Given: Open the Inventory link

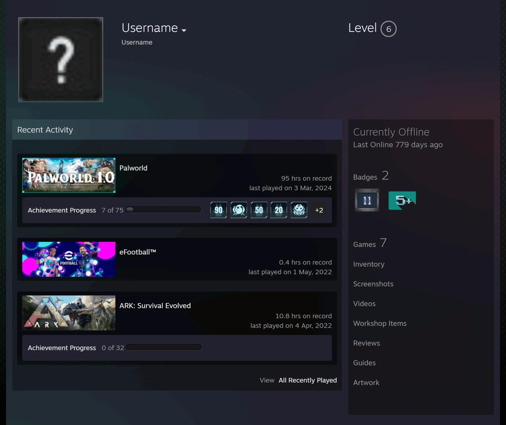Looking at the screenshot, I should click(x=369, y=264).
